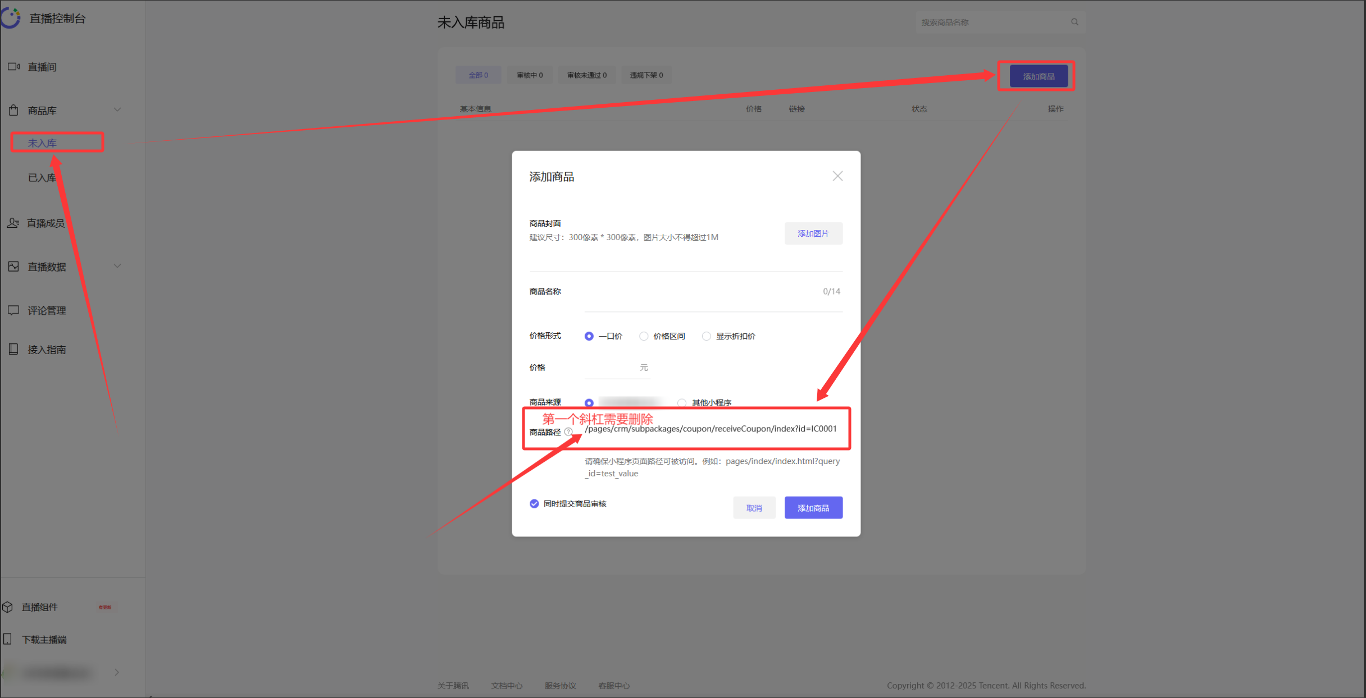
Task: Open the 服务协议 footer link
Action: coord(560,685)
